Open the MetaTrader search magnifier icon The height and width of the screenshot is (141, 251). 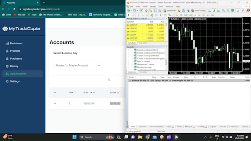click(243, 11)
